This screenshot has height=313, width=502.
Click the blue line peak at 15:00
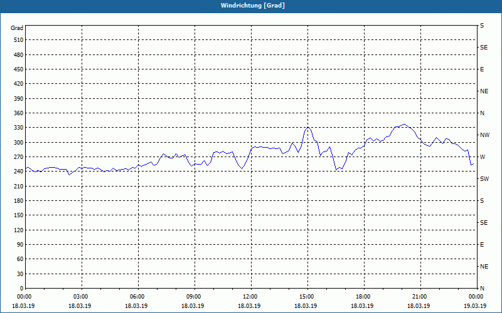pos(308,127)
